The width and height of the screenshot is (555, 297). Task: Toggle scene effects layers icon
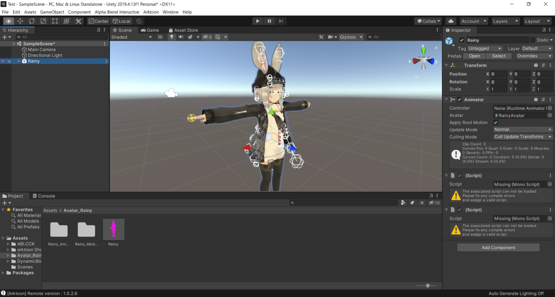click(190, 37)
